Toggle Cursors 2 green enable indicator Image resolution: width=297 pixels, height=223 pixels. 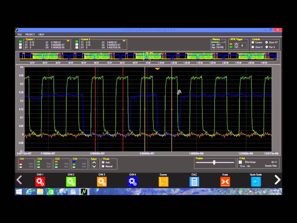pyautogui.click(x=77, y=41)
